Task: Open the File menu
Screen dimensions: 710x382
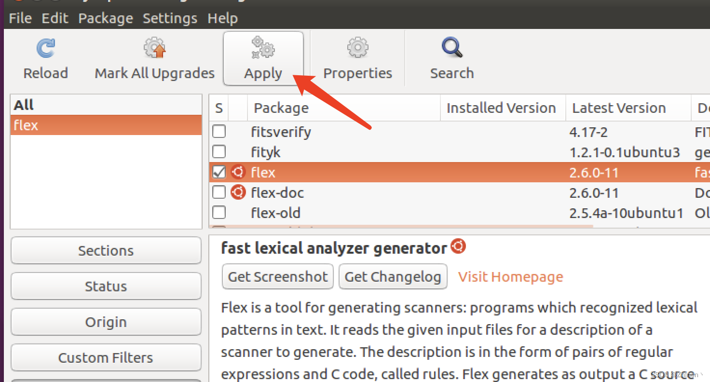Action: (20, 18)
